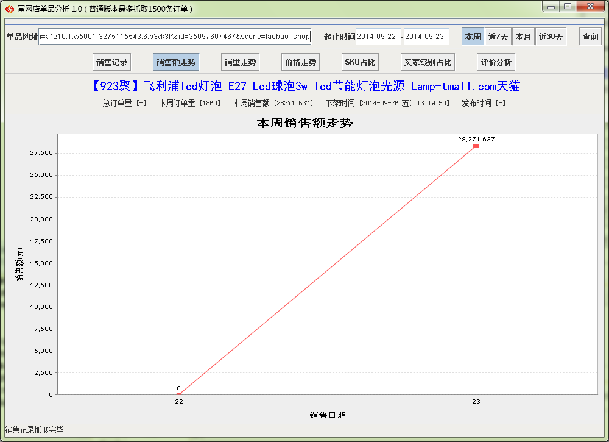The image size is (609, 442).
Task: Click the end date field 2014-09-23
Action: (426, 37)
